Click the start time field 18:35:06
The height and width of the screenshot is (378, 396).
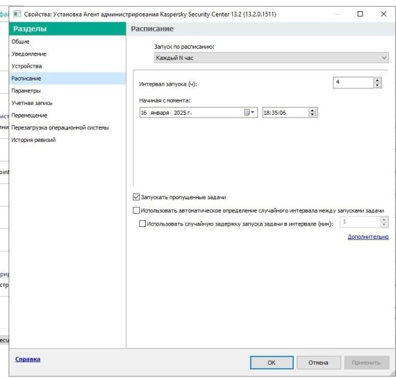[x=285, y=113]
